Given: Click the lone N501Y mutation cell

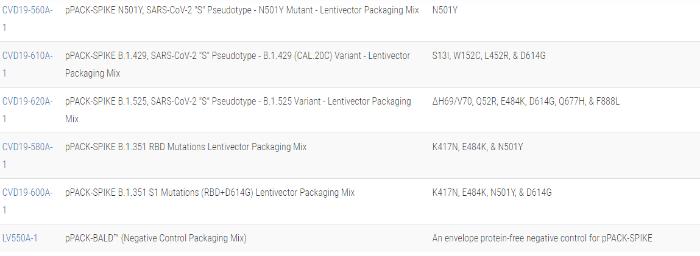Looking at the screenshot, I should point(445,11).
